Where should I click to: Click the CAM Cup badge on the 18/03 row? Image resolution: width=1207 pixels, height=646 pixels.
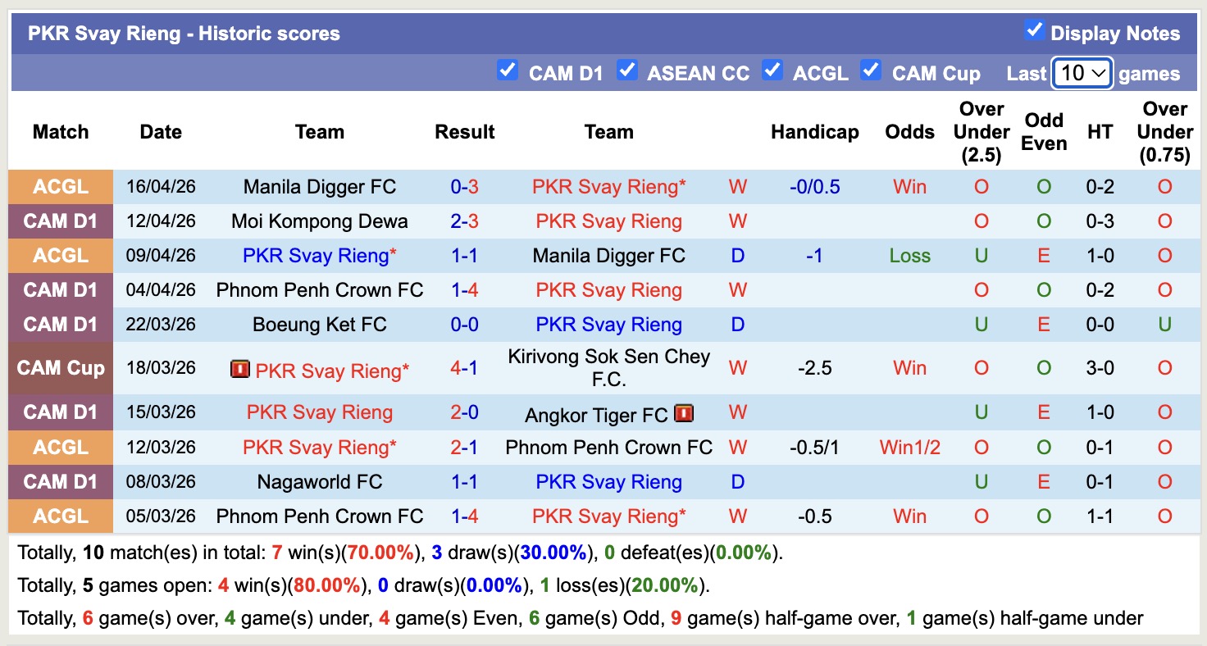click(x=60, y=368)
